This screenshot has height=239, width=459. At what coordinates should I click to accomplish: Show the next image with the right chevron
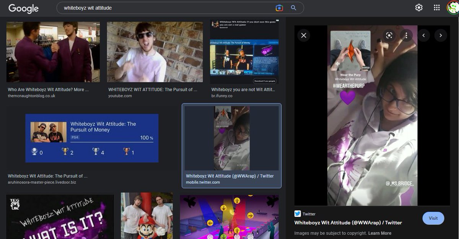[441, 35]
